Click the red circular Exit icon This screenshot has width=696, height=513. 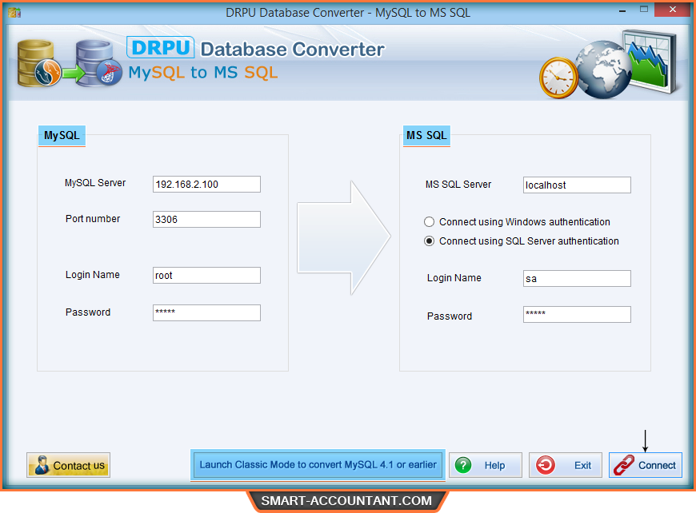[x=545, y=466]
